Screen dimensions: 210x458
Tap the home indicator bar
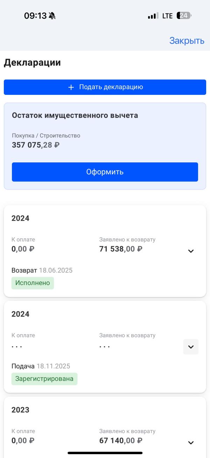pos(105,453)
